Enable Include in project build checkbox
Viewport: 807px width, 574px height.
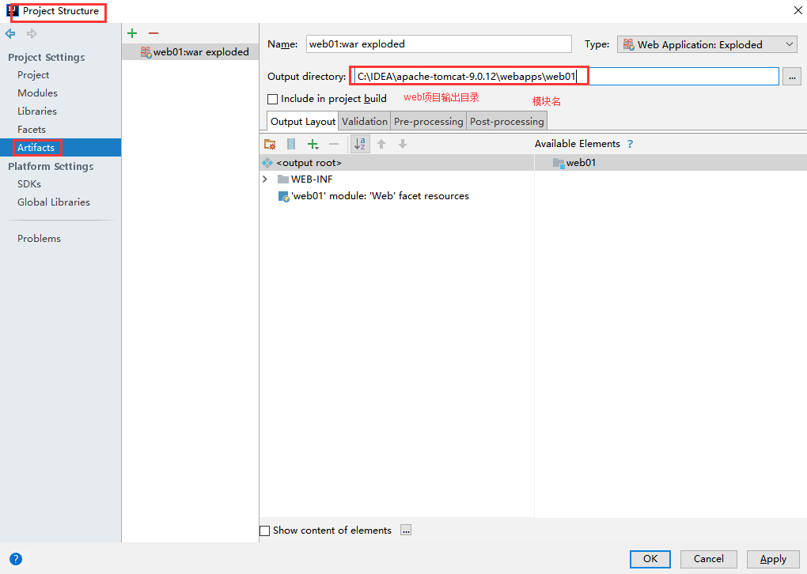point(273,99)
